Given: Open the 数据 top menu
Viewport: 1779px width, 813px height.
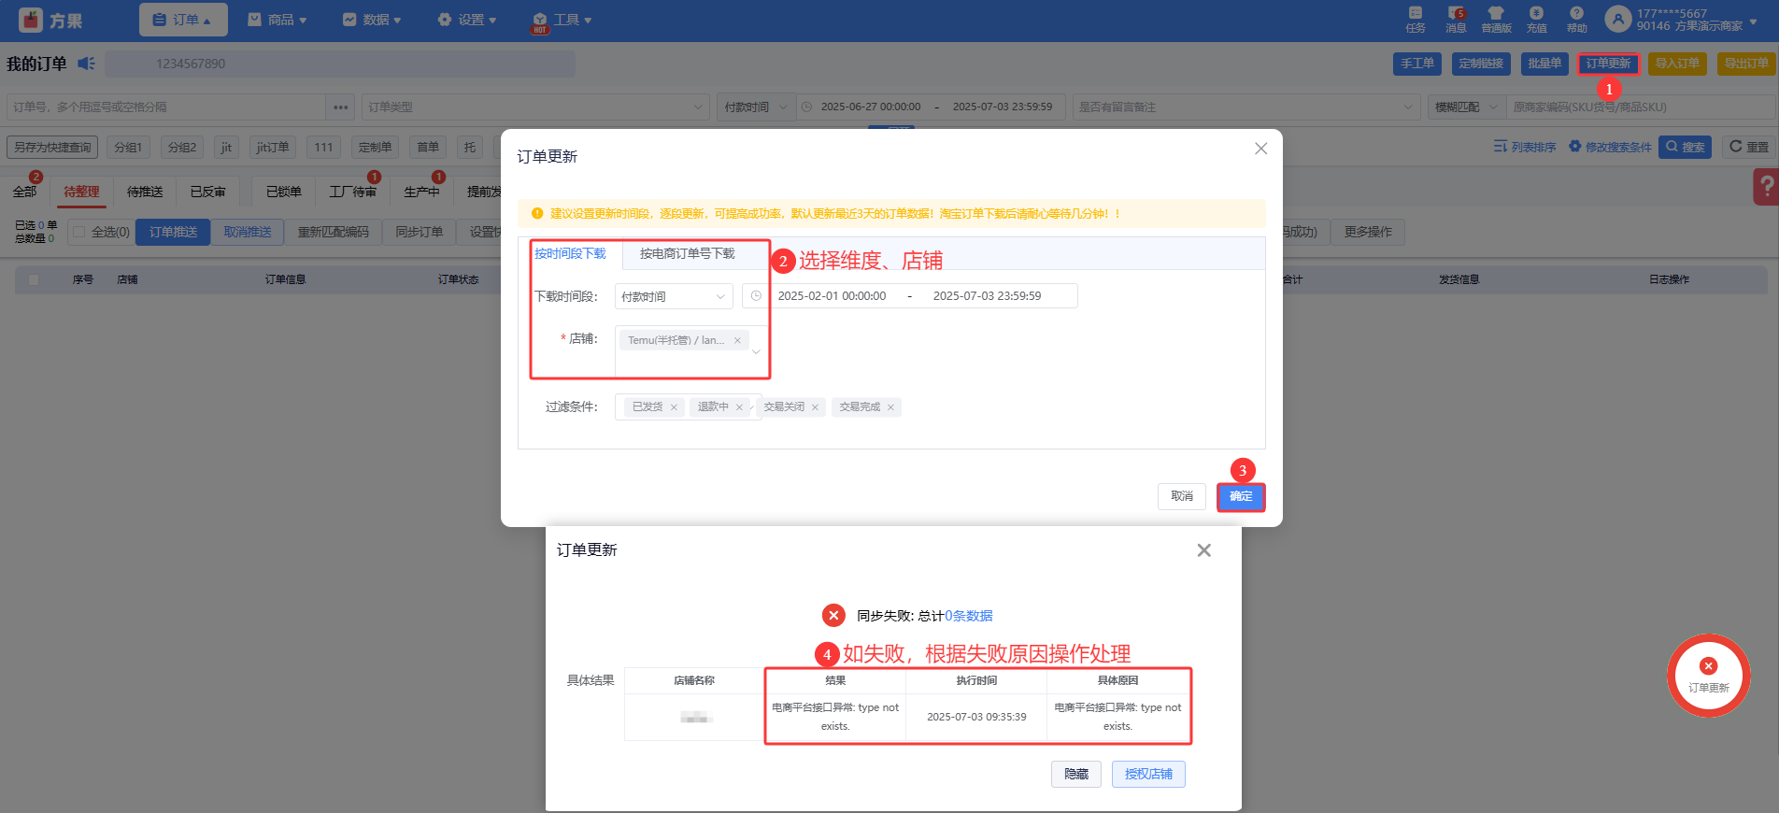Looking at the screenshot, I should click(372, 20).
